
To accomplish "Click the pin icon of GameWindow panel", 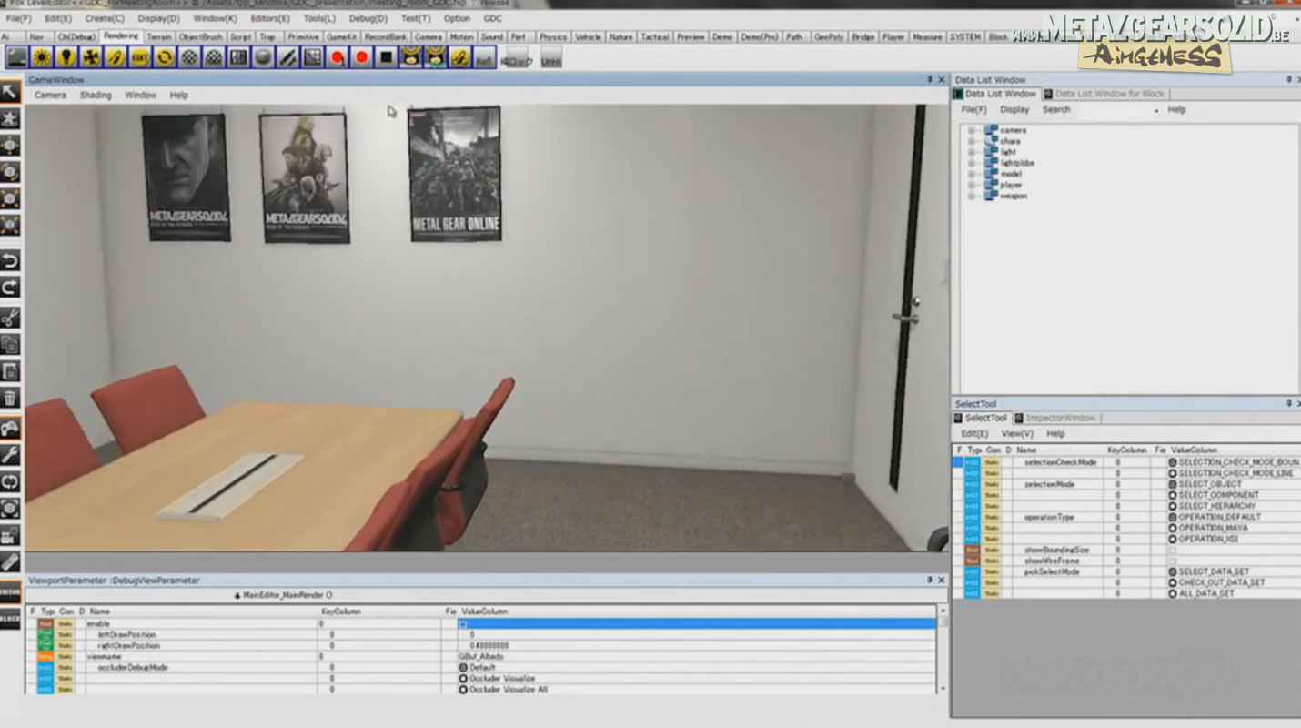I will (x=930, y=80).
